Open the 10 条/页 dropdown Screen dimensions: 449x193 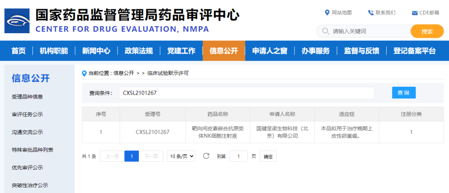point(181,156)
